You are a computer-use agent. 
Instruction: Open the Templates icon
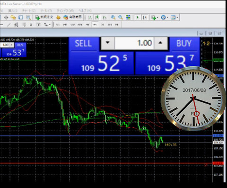pyautogui.click(x=173, y=18)
